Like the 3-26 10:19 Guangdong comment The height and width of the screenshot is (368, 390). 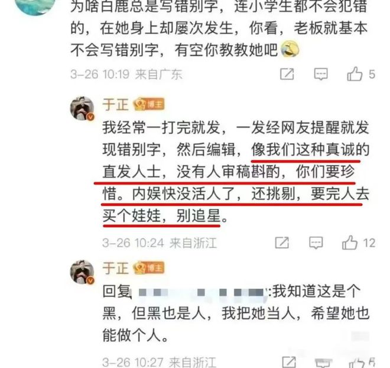(355, 74)
